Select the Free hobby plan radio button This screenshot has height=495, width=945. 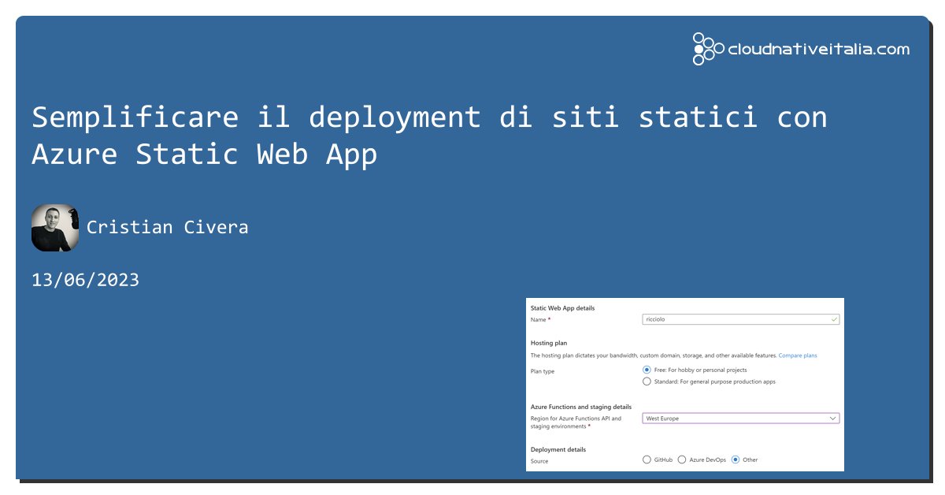[647, 370]
